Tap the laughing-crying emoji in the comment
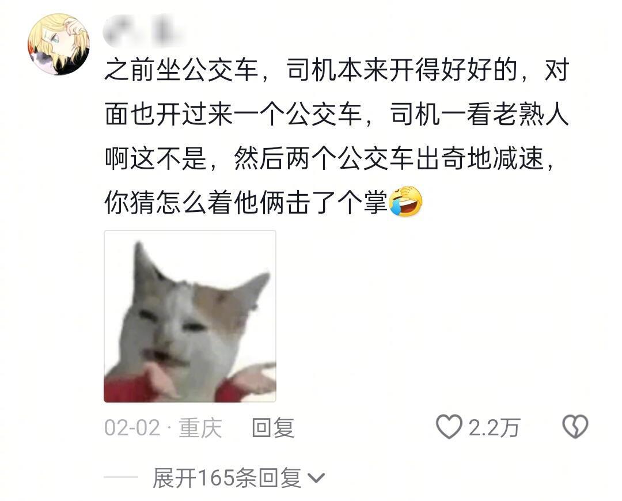This screenshot has height=501, width=622. point(405,202)
